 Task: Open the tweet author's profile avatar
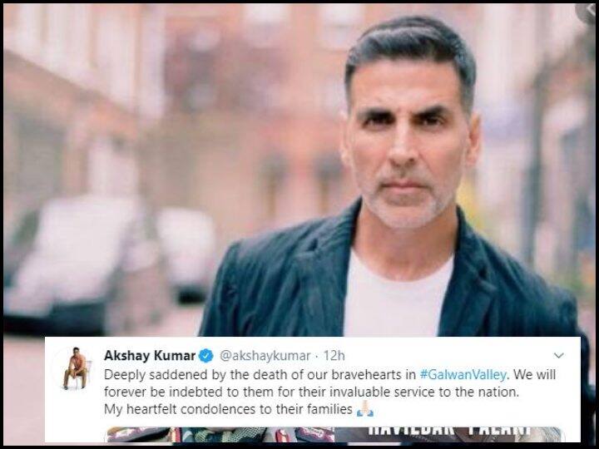click(x=77, y=368)
